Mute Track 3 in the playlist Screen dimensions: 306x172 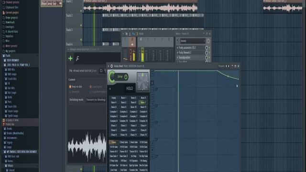click(81, 40)
